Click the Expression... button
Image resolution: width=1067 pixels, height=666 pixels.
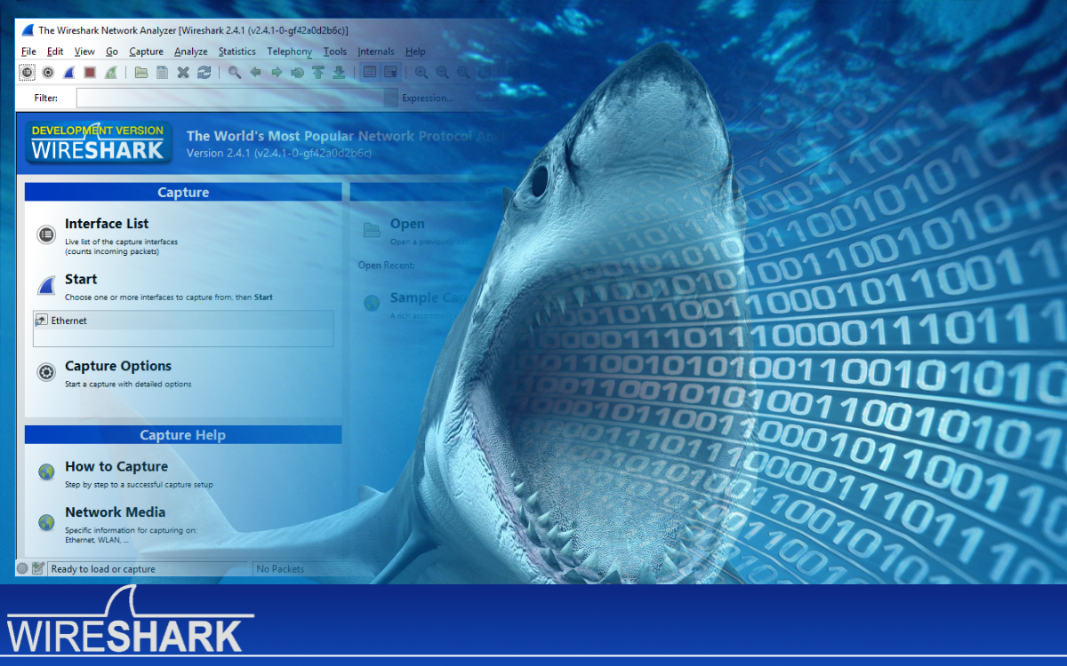coord(428,99)
